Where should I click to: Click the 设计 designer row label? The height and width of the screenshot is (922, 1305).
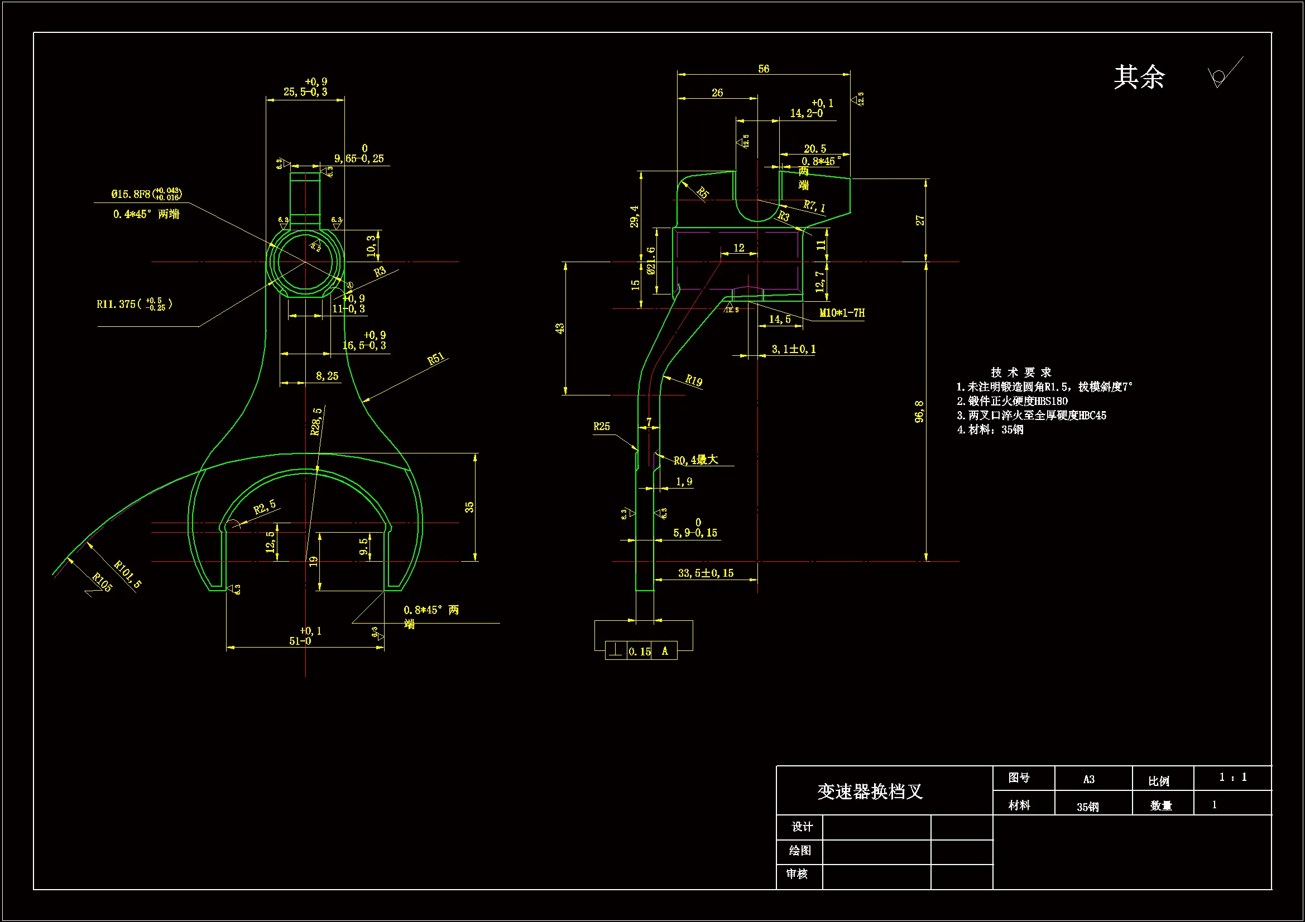pyautogui.click(x=802, y=827)
